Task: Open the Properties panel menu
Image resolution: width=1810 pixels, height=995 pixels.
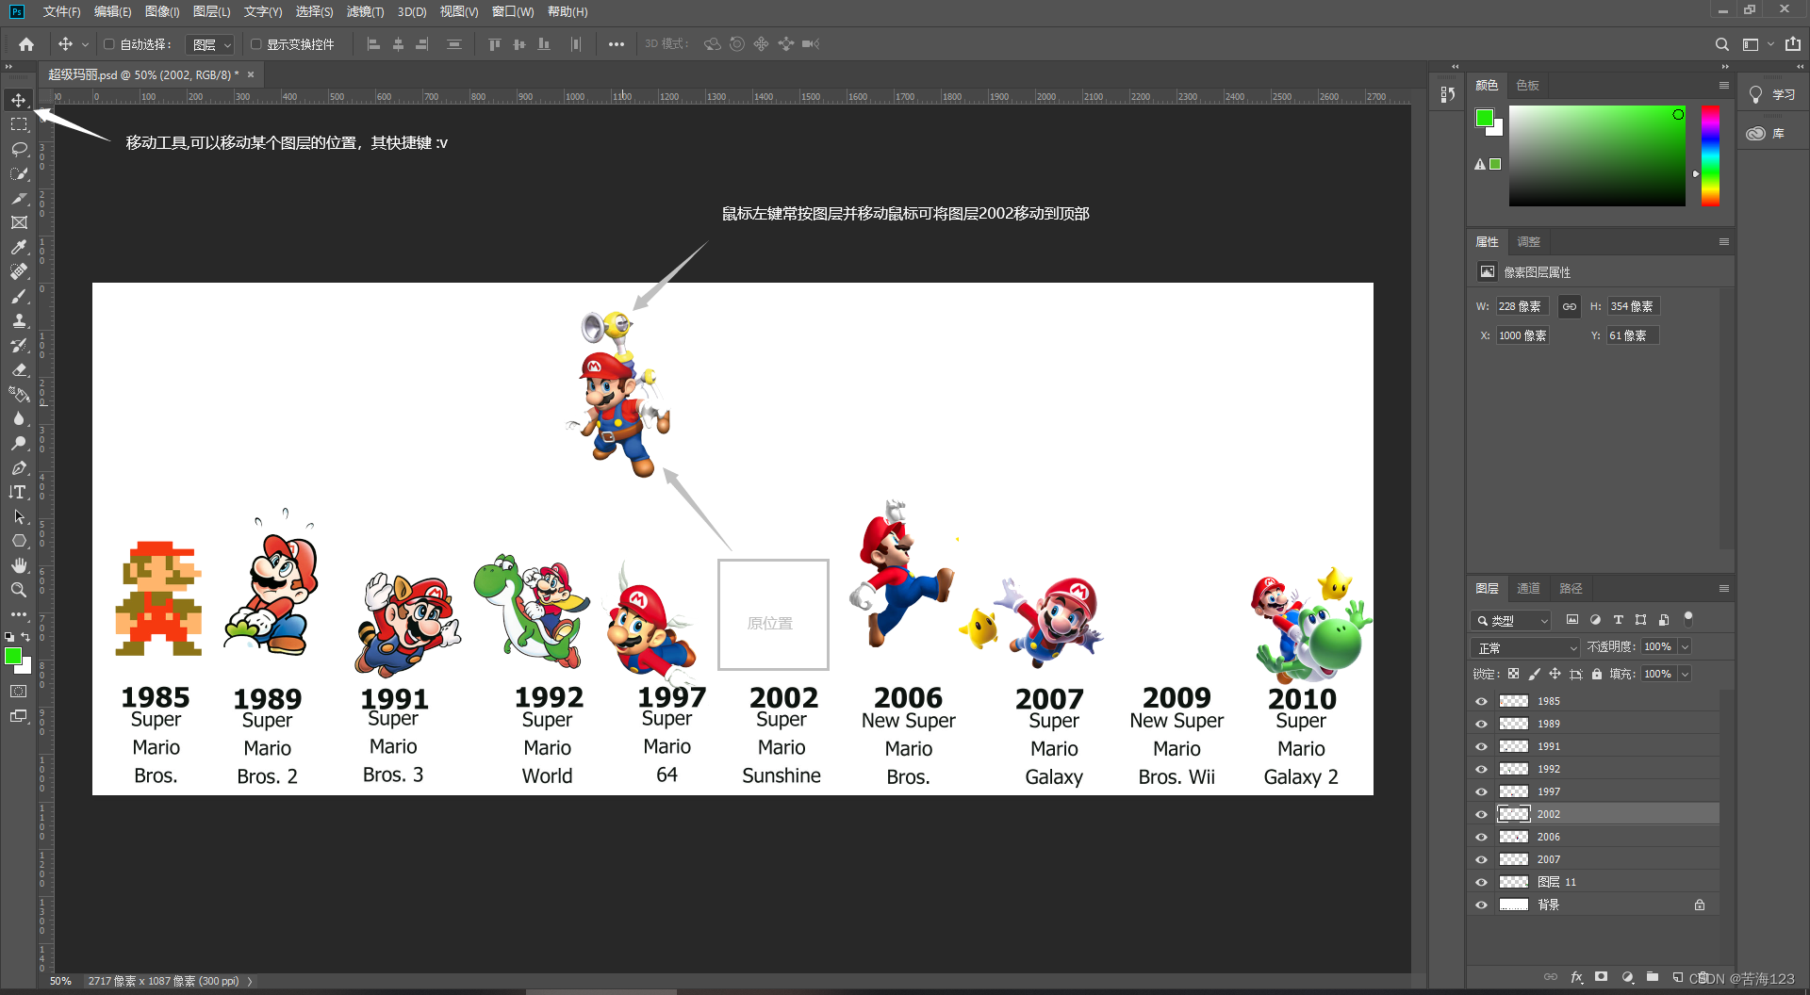Action: coord(1724,242)
